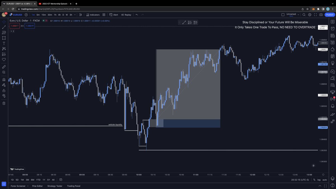336x189 pixels.
Task: Enter fullscreen mode
Action: pyautogui.click(x=316, y=15)
